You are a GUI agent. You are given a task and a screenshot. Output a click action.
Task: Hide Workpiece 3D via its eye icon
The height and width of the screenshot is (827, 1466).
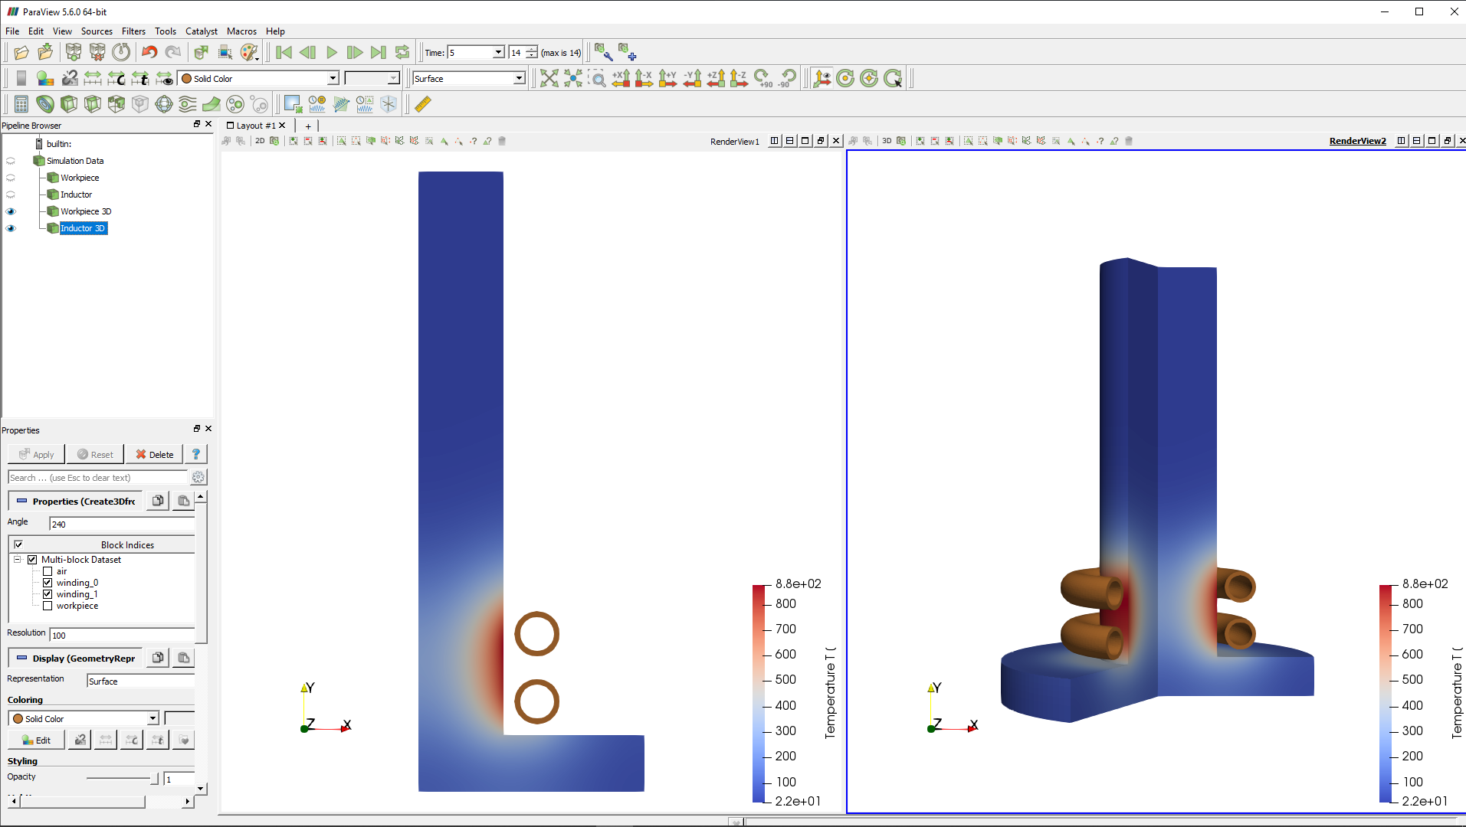[11, 211]
